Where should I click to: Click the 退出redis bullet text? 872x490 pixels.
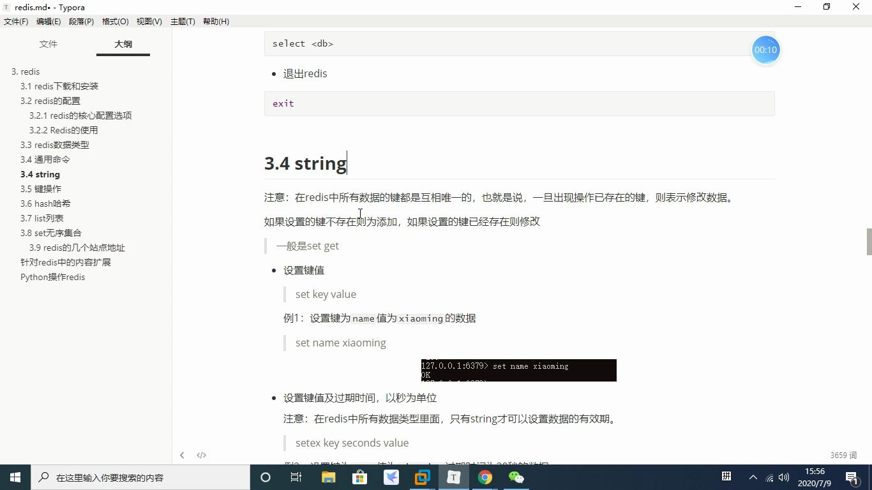click(305, 73)
